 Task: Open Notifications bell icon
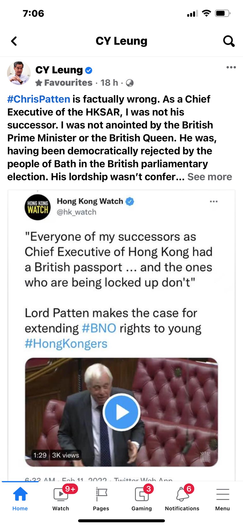[x=182, y=498]
